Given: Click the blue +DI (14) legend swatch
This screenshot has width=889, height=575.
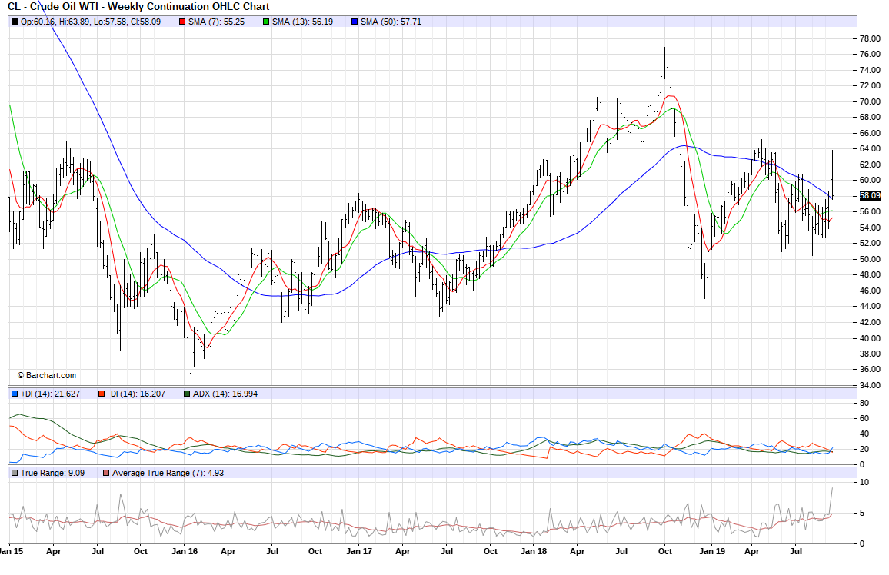Looking at the screenshot, I should pos(14,394).
